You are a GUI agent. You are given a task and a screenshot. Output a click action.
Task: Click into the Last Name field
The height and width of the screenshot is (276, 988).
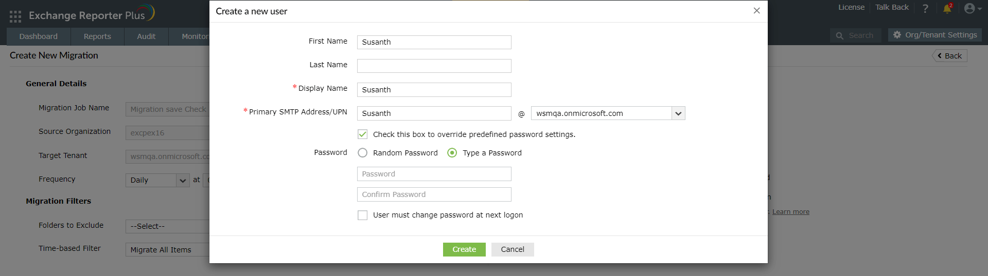pyautogui.click(x=434, y=66)
